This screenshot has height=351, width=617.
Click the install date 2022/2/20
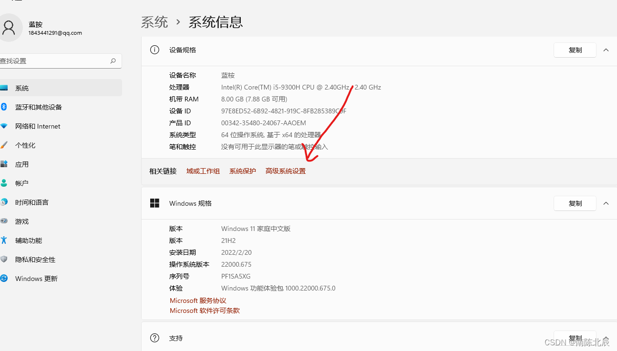coord(237,252)
